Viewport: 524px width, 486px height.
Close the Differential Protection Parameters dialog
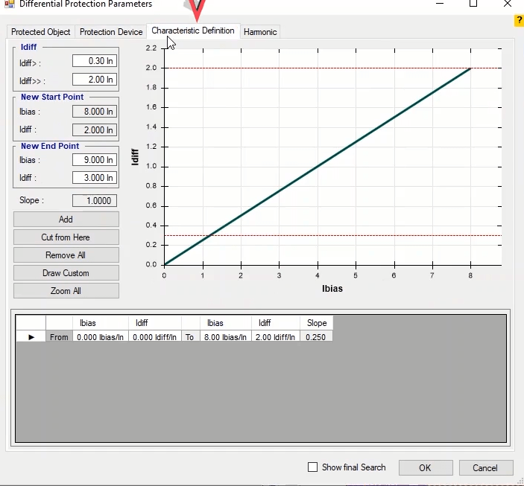[x=508, y=4]
